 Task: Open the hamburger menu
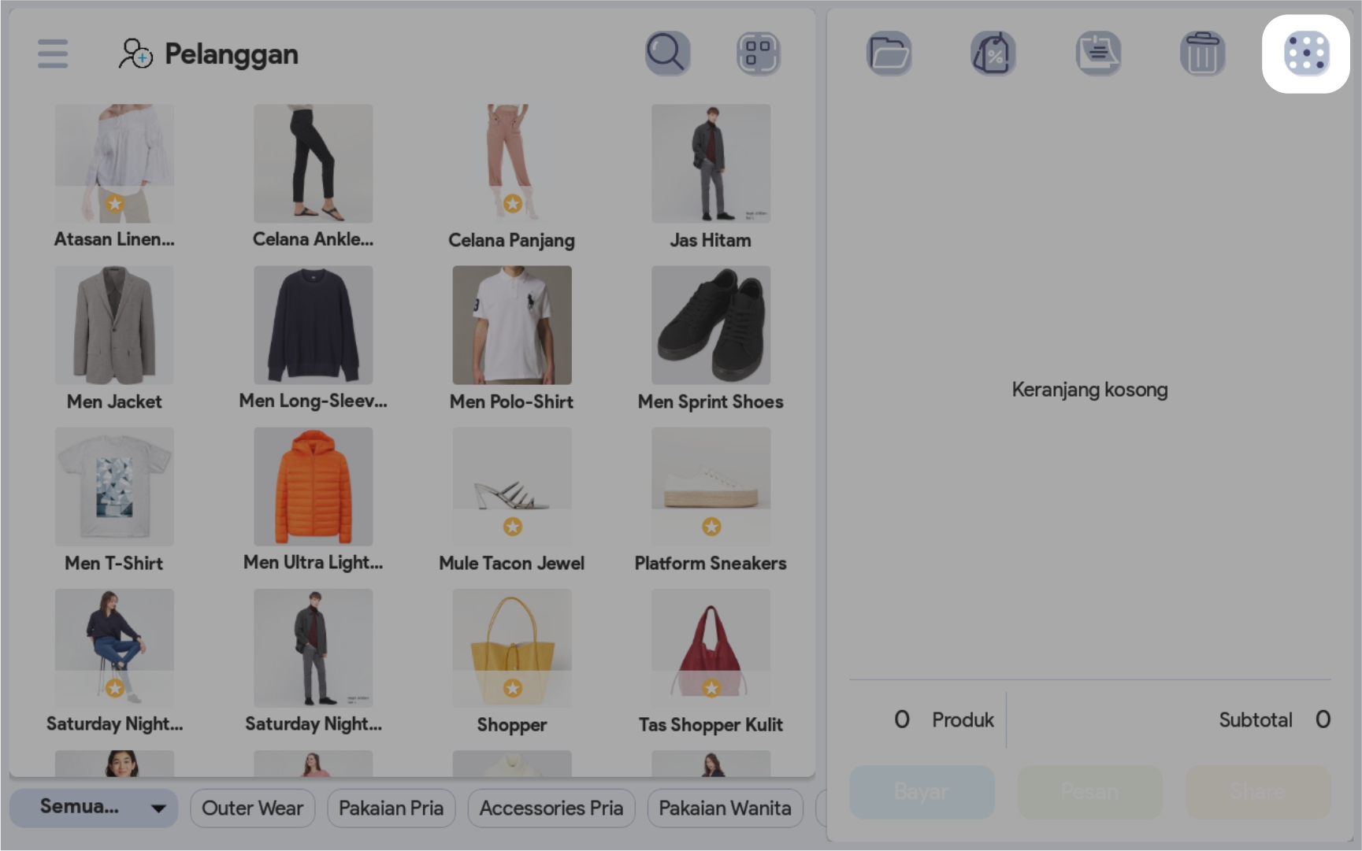click(x=53, y=54)
